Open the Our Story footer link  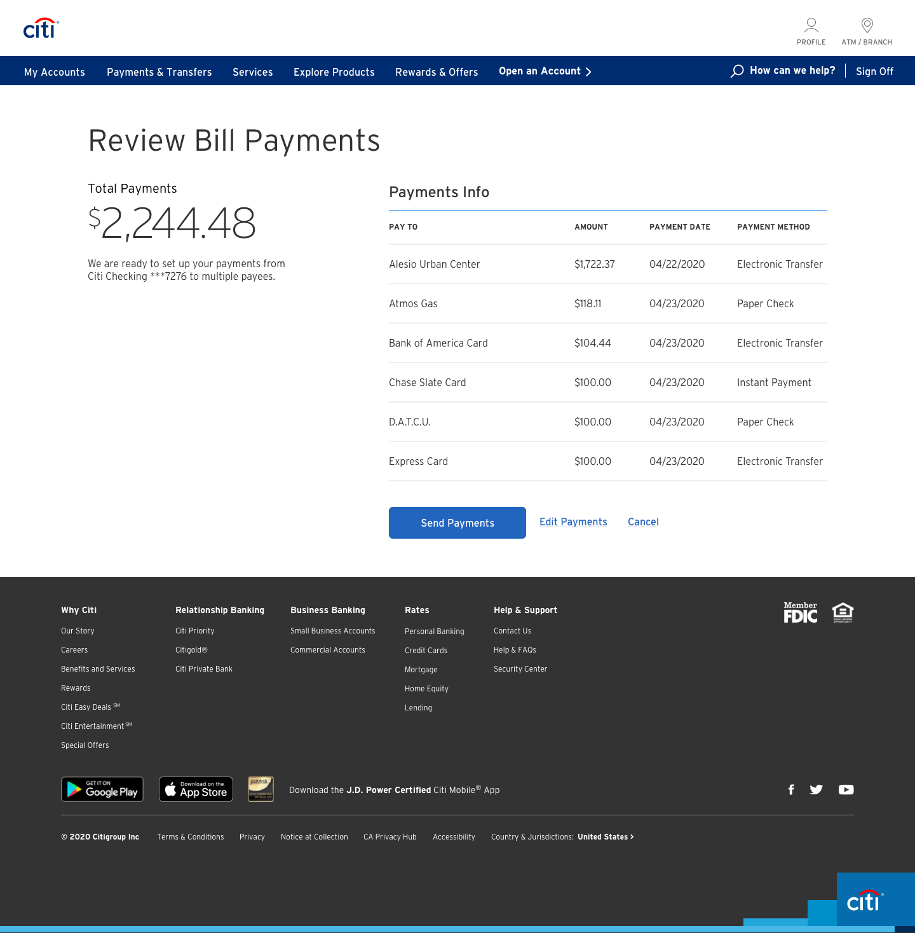point(78,631)
